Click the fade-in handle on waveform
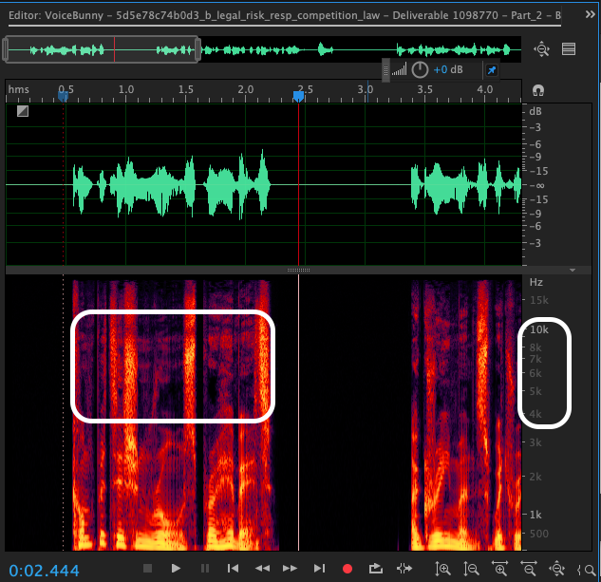The width and height of the screenshot is (601, 582). click(x=22, y=111)
